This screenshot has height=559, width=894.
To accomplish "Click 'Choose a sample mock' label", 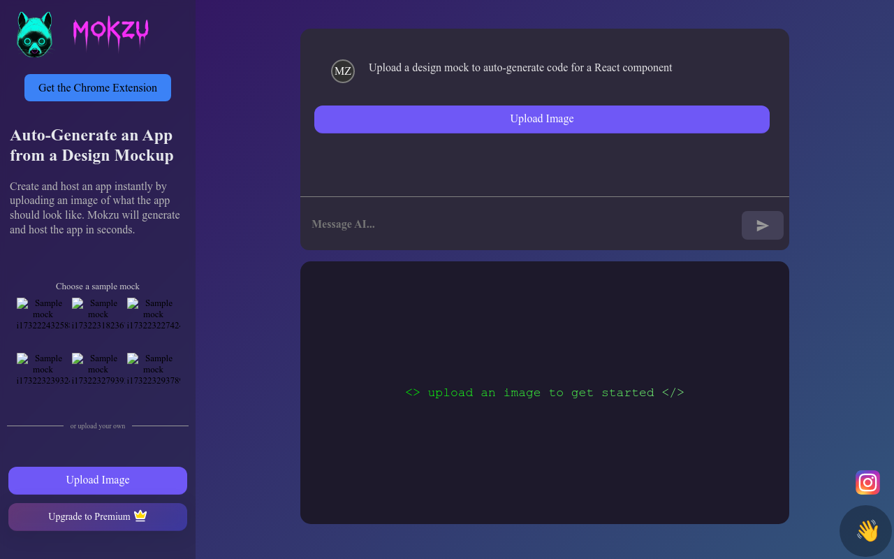I will [x=98, y=286].
